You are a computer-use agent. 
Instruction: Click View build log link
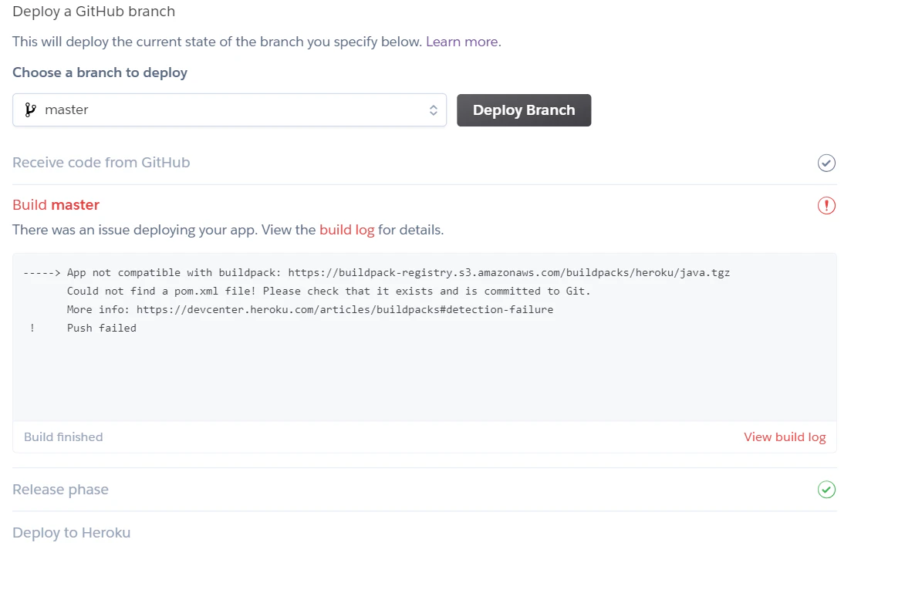point(785,436)
